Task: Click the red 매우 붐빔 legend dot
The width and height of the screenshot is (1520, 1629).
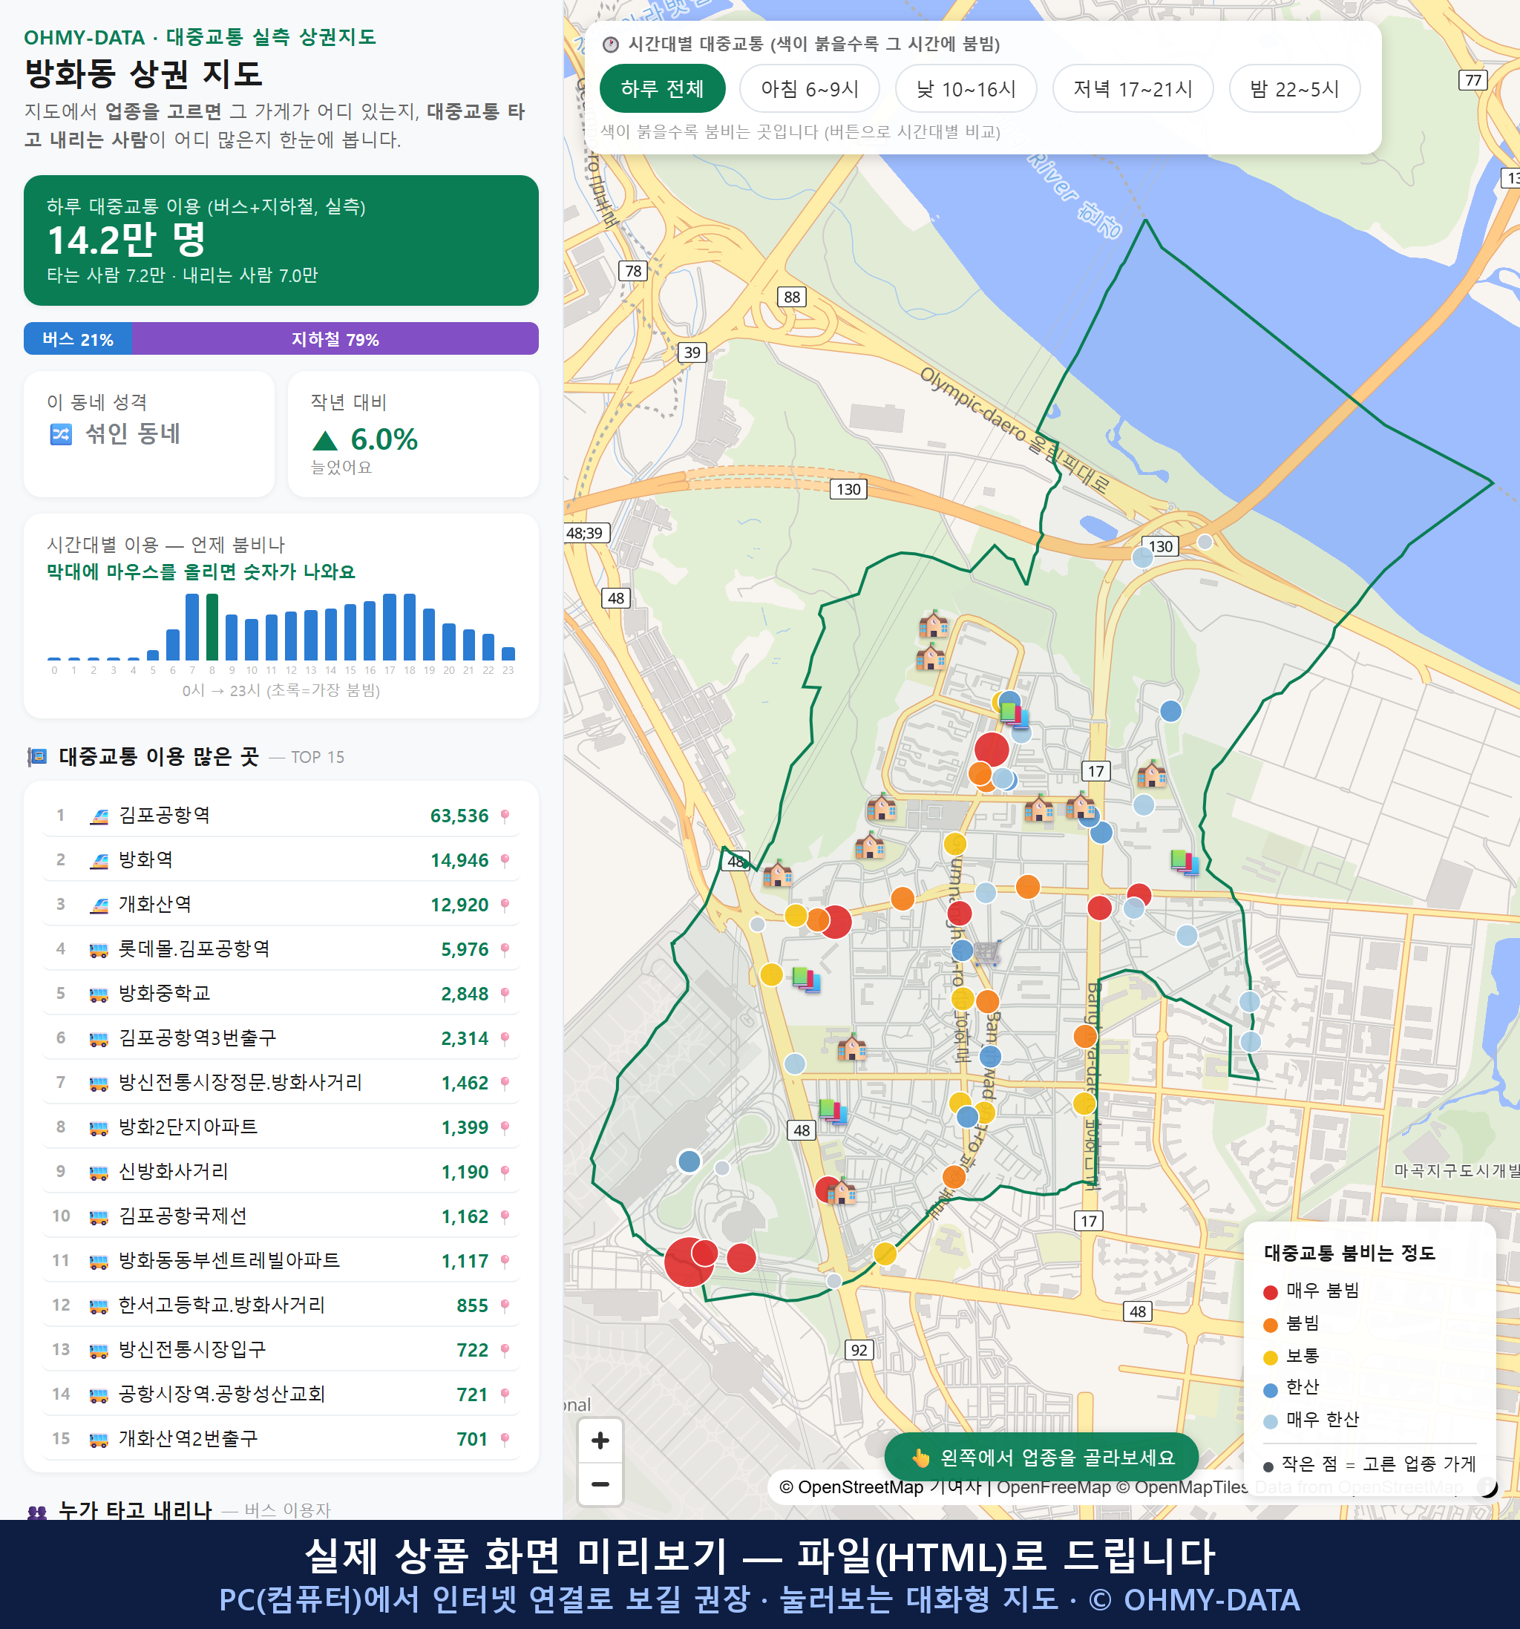Action: [x=1270, y=1292]
